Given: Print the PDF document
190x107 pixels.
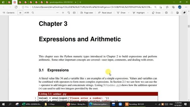Looking at the screenshot, I should [166, 13].
